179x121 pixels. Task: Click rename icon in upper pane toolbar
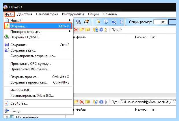[x=87, y=30]
